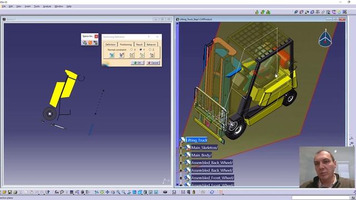Viewport: 356px width, 200px height.
Task: Open the Help menu
Action: coord(69,6)
